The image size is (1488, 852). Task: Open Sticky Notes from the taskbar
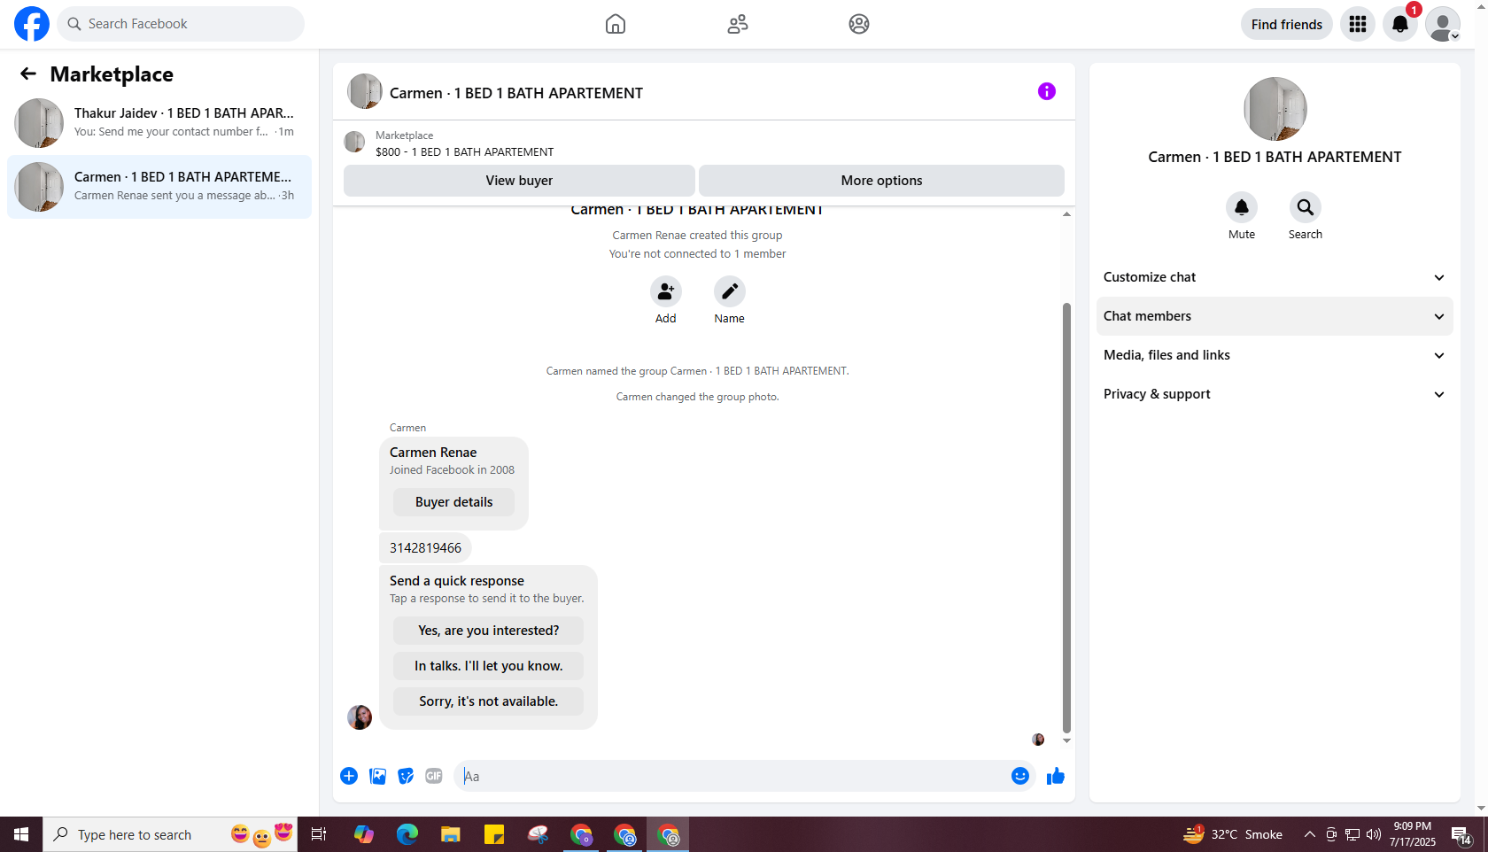[494, 834]
